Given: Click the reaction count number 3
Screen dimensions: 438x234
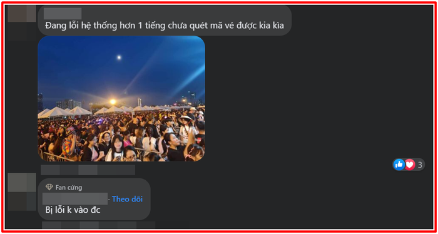Looking at the screenshot, I should click(x=420, y=165).
